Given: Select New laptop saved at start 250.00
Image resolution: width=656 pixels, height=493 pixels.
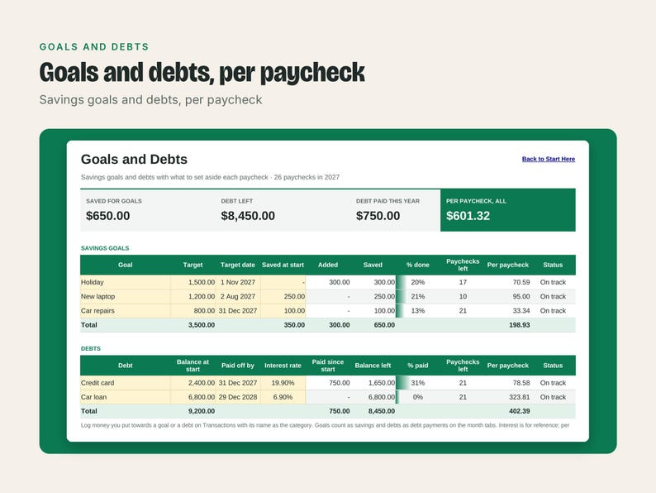Looking at the screenshot, I should tap(294, 297).
